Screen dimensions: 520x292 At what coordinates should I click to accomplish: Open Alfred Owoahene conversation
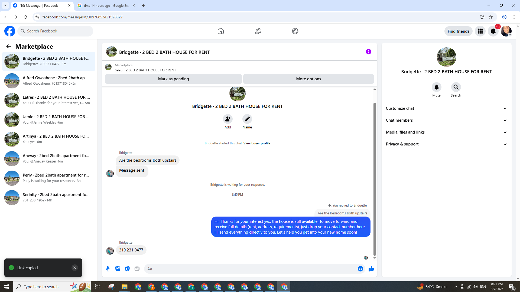[x=49, y=81]
